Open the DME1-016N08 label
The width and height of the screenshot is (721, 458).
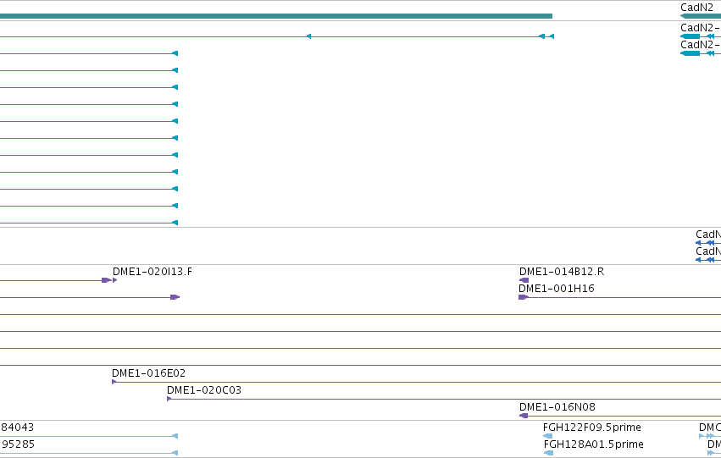click(x=557, y=407)
